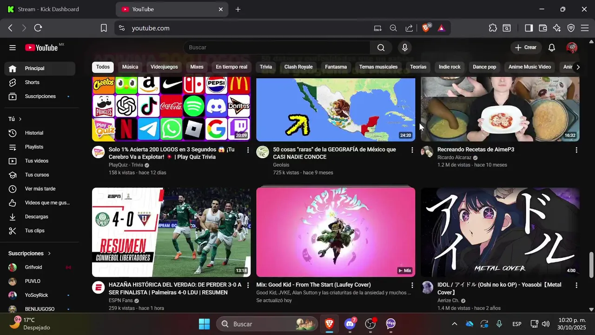Screen dimensions: 595x335
Task: Select the Música filter chip
Action: (130, 67)
